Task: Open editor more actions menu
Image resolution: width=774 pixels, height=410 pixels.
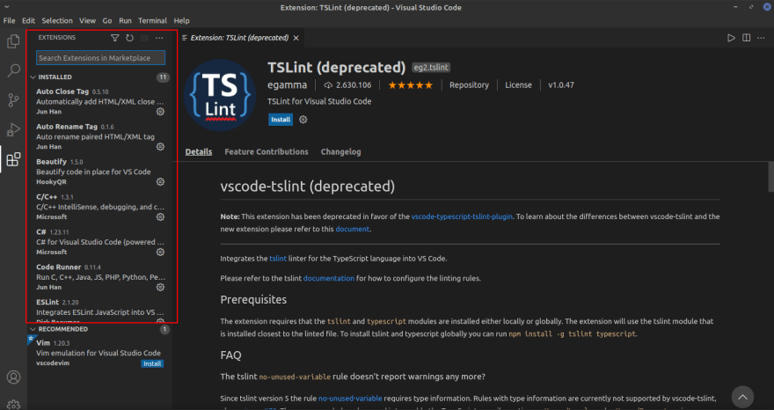Action: click(x=761, y=38)
